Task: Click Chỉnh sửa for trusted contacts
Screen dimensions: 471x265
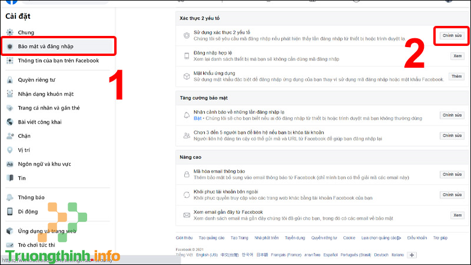Action: pos(452,135)
